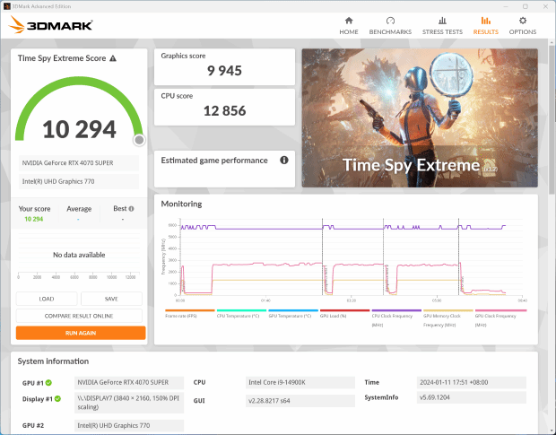The height and width of the screenshot is (435, 556).
Task: Click the warning triangle beside Time Spy Extreme Score
Action: [x=113, y=58]
